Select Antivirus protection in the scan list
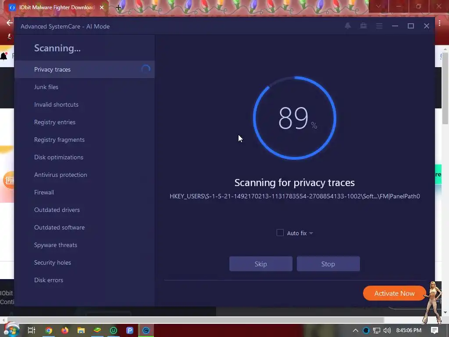 click(x=85, y=175)
